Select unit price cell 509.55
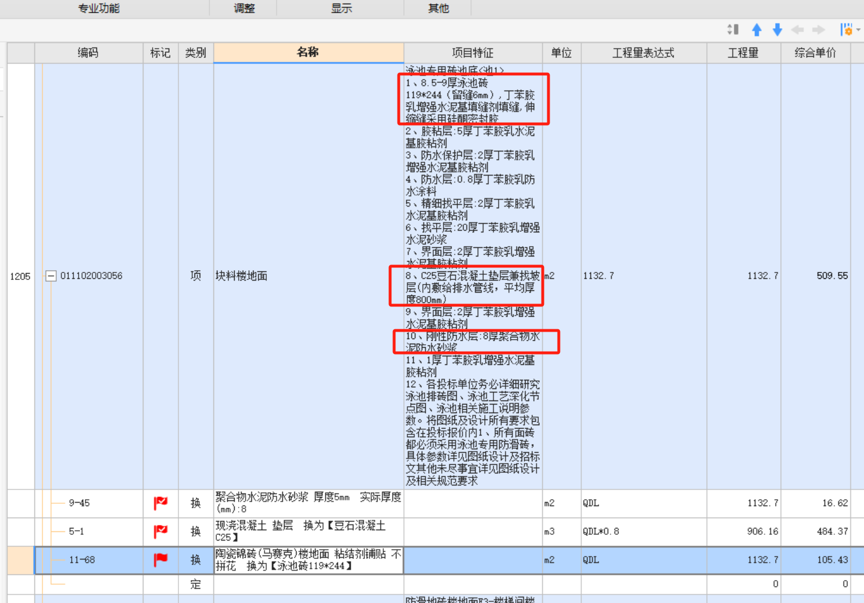 [x=815, y=276]
